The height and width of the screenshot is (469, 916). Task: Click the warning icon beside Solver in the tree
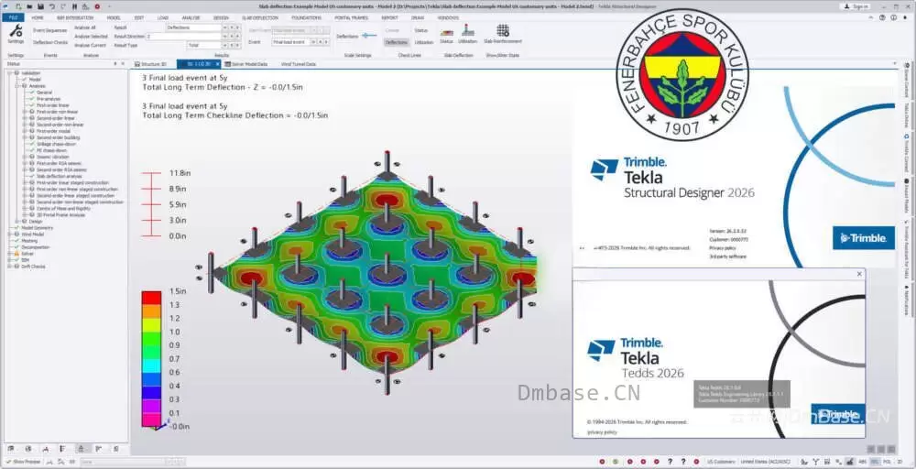click(16, 254)
